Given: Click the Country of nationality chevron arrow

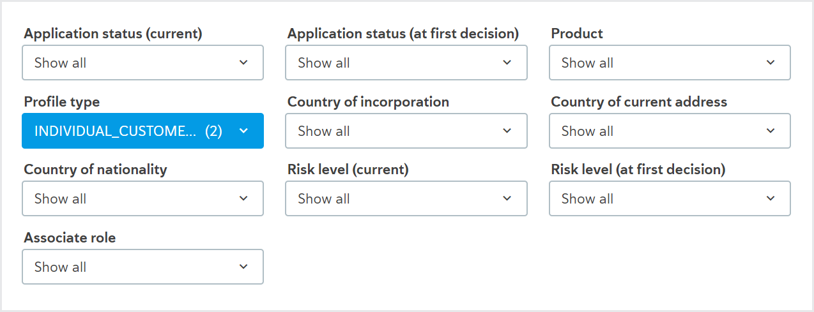Looking at the screenshot, I should pos(243,198).
